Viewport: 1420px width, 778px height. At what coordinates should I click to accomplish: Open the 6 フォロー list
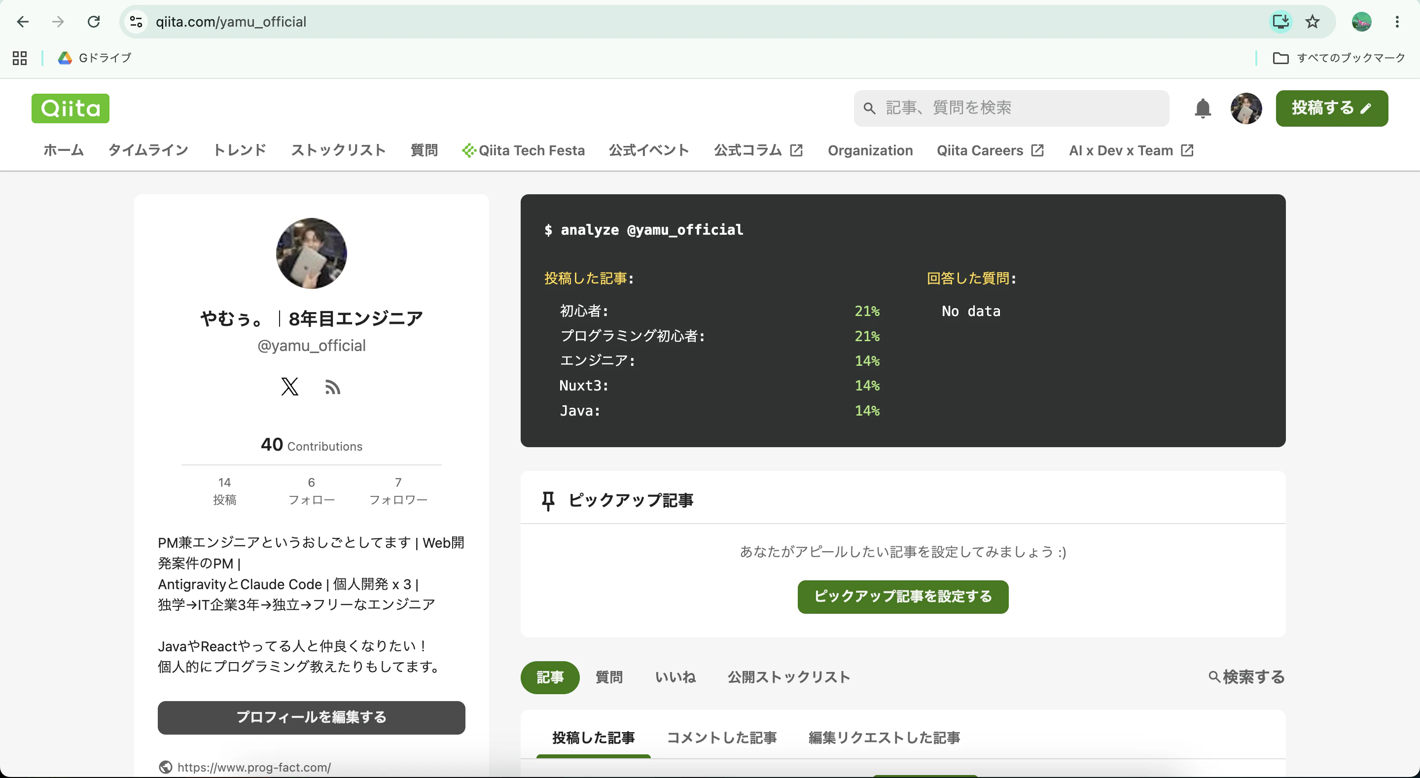(x=312, y=490)
